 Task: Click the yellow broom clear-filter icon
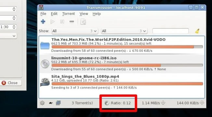(x=197, y=31)
